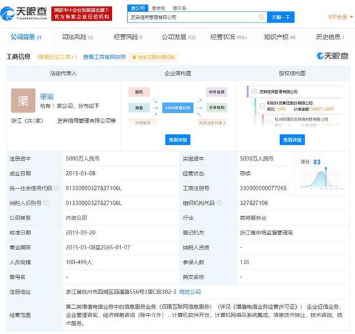Click the help icon beside 统一社会信用代码
This screenshot has width=355, height=334.
[x=57, y=188]
